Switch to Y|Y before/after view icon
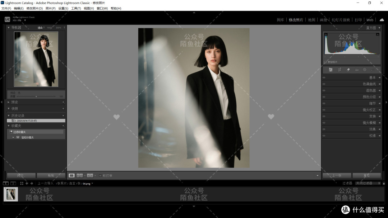 click(x=90, y=176)
